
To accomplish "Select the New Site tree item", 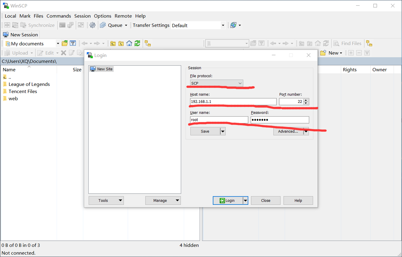I will [102, 69].
